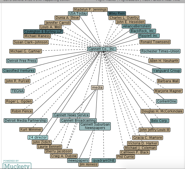Click the Detroit Free Press node
The width and height of the screenshot is (185, 169).
22,61
